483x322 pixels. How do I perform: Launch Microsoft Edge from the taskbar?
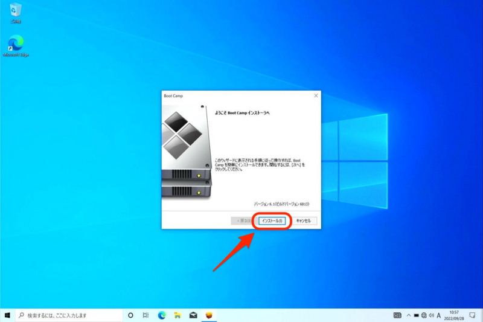(x=162, y=315)
